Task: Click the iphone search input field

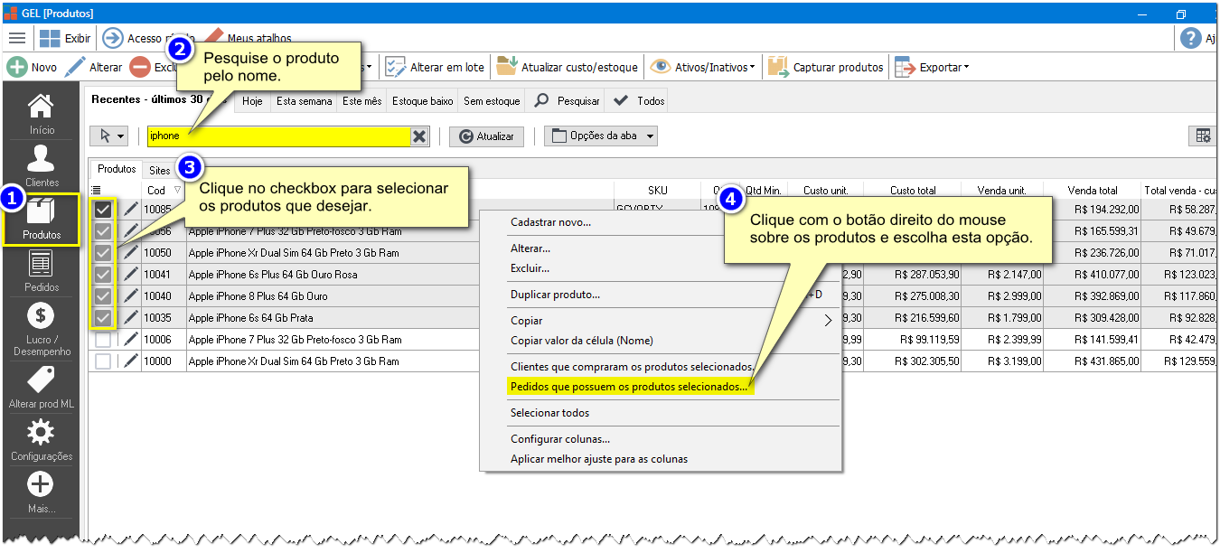Action: [278, 136]
